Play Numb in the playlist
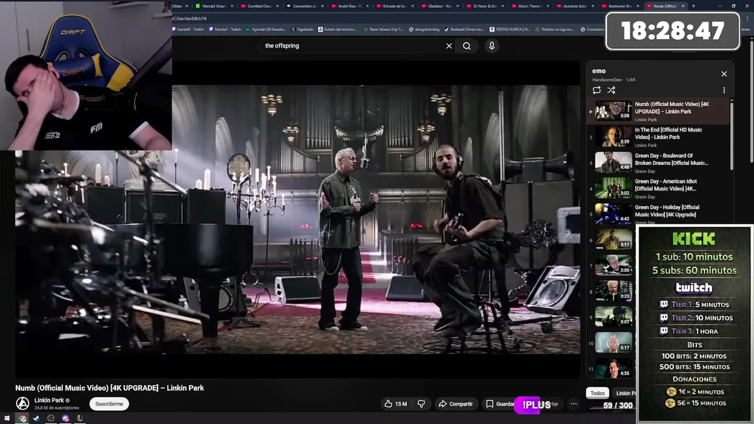The height and width of the screenshot is (424, 754). (x=660, y=111)
